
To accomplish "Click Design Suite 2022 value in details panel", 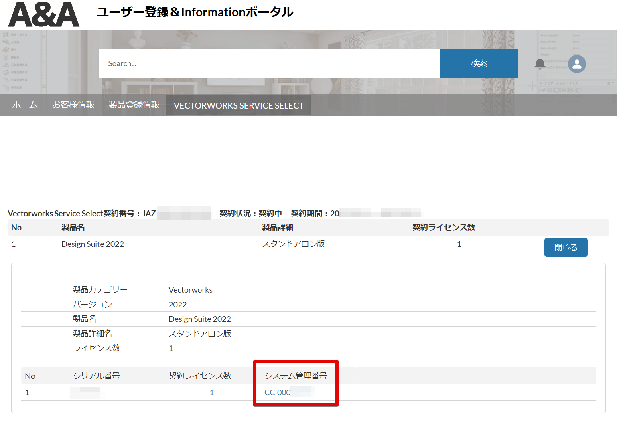I will 200,319.
